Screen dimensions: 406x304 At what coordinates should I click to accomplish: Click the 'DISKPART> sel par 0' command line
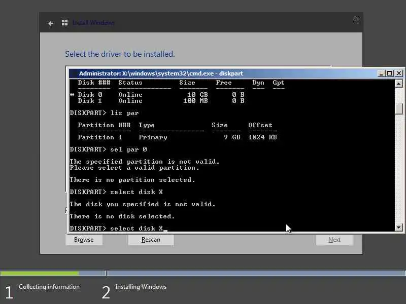tap(108, 149)
